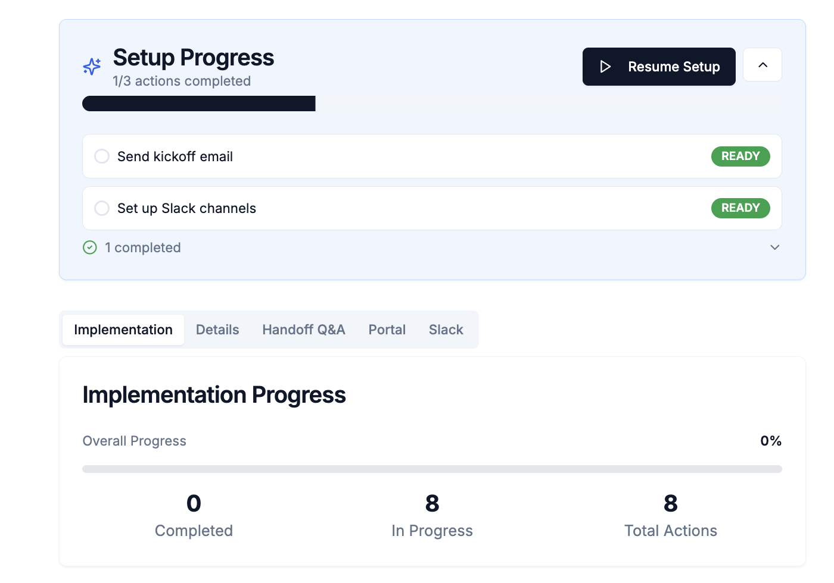Click the dark setup progress bar

(x=199, y=104)
